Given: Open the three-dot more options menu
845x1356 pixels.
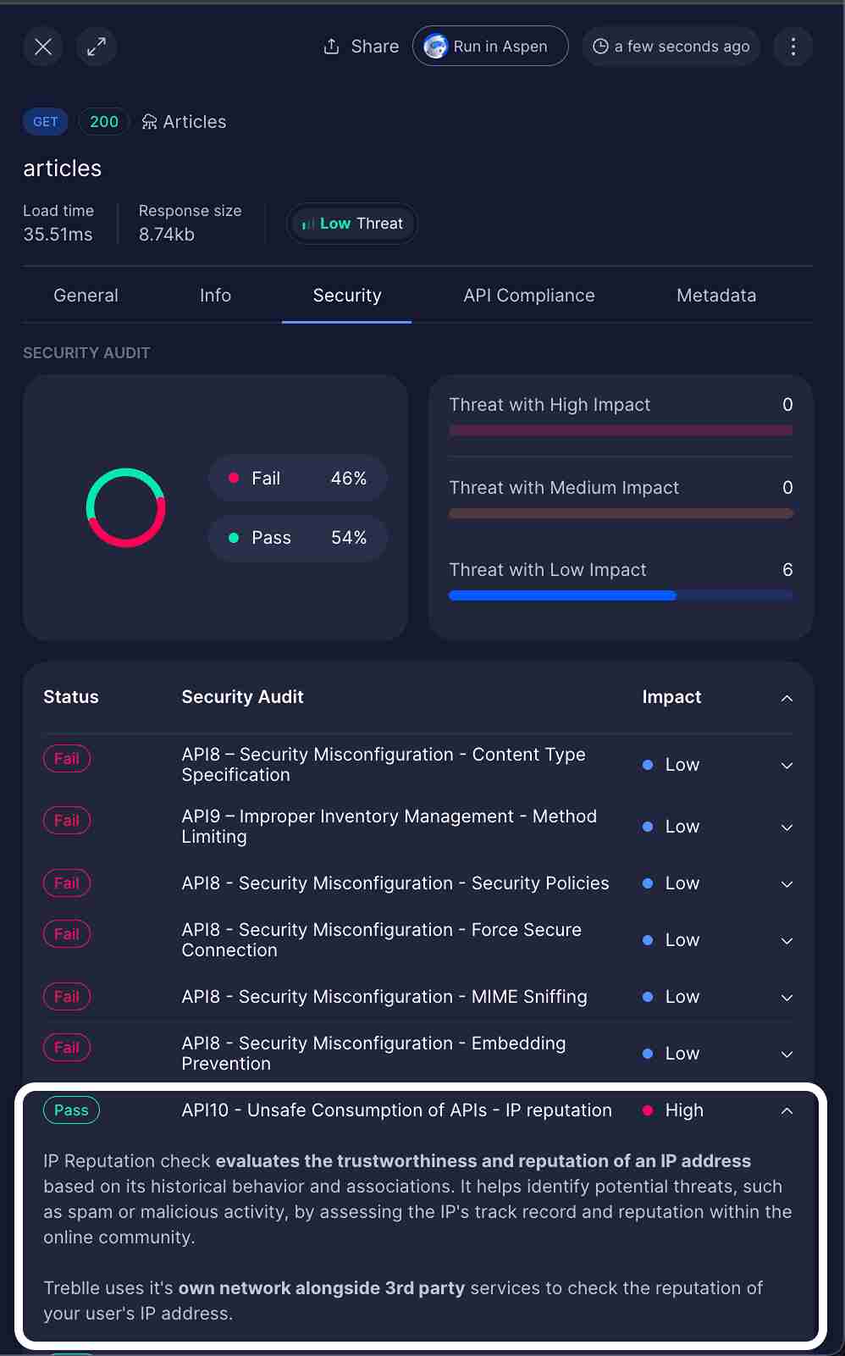Looking at the screenshot, I should tap(793, 47).
